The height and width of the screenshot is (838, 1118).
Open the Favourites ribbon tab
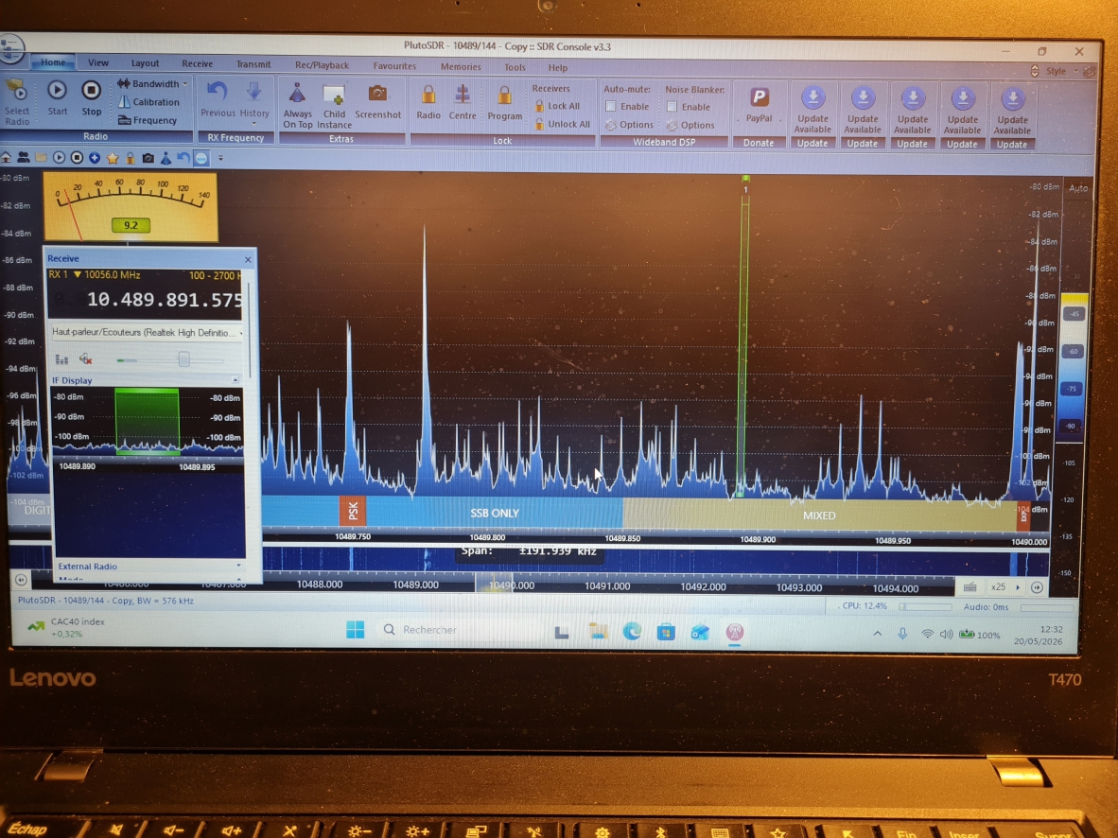tap(394, 65)
